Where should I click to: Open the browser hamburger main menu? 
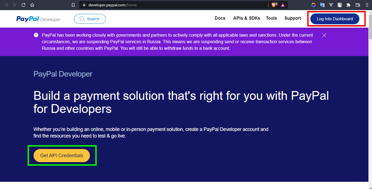pos(367,5)
